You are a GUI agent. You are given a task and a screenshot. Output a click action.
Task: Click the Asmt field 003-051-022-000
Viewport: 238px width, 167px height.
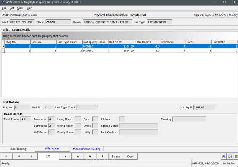coord(22,22)
